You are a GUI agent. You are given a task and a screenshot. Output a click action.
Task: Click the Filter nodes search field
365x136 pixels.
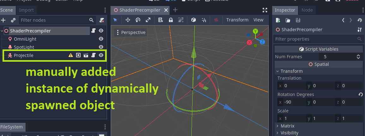[57, 20]
